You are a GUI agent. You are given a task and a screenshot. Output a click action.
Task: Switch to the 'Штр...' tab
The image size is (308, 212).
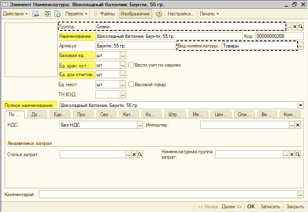tap(175, 115)
